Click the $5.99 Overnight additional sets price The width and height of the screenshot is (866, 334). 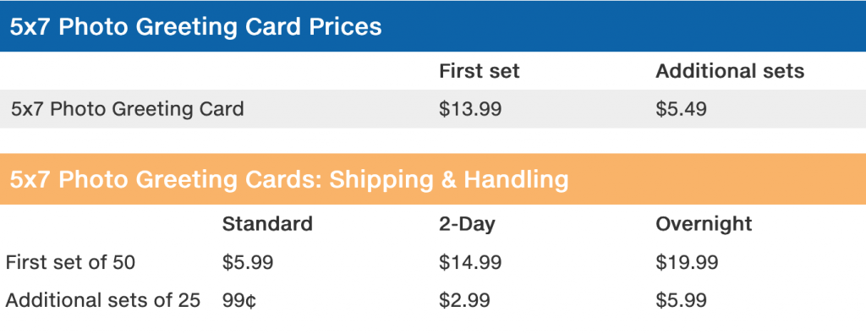point(681,300)
